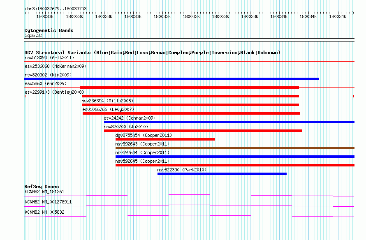Click the KCNMB2|NM_005832 transcript label
Viewport: 366px width, 240px height.
(x=44, y=212)
